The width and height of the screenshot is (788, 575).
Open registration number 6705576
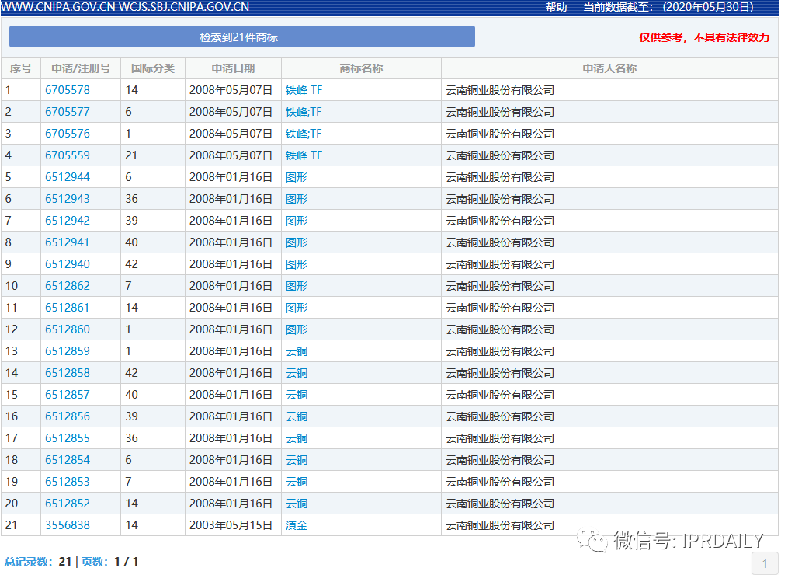tap(68, 134)
